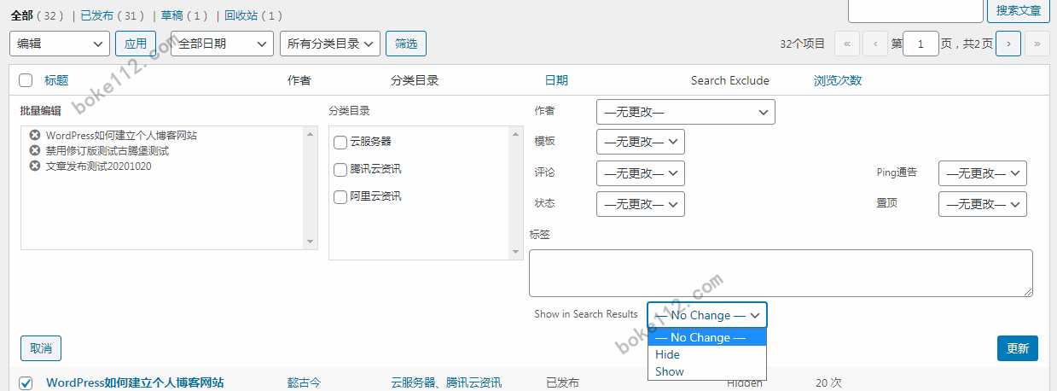Image resolution: width=1057 pixels, height=391 pixels.
Task: Click the 取消 cancel button
Action: (x=41, y=348)
